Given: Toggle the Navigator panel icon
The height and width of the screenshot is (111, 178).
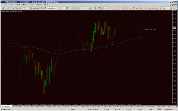Looking at the screenshot, I should [x=20, y=8].
